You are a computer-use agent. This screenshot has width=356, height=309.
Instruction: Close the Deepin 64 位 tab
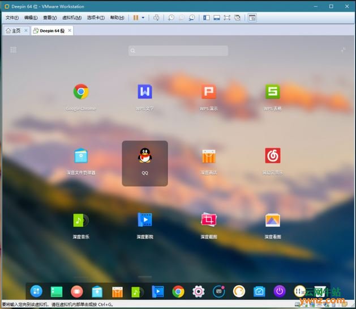point(70,30)
